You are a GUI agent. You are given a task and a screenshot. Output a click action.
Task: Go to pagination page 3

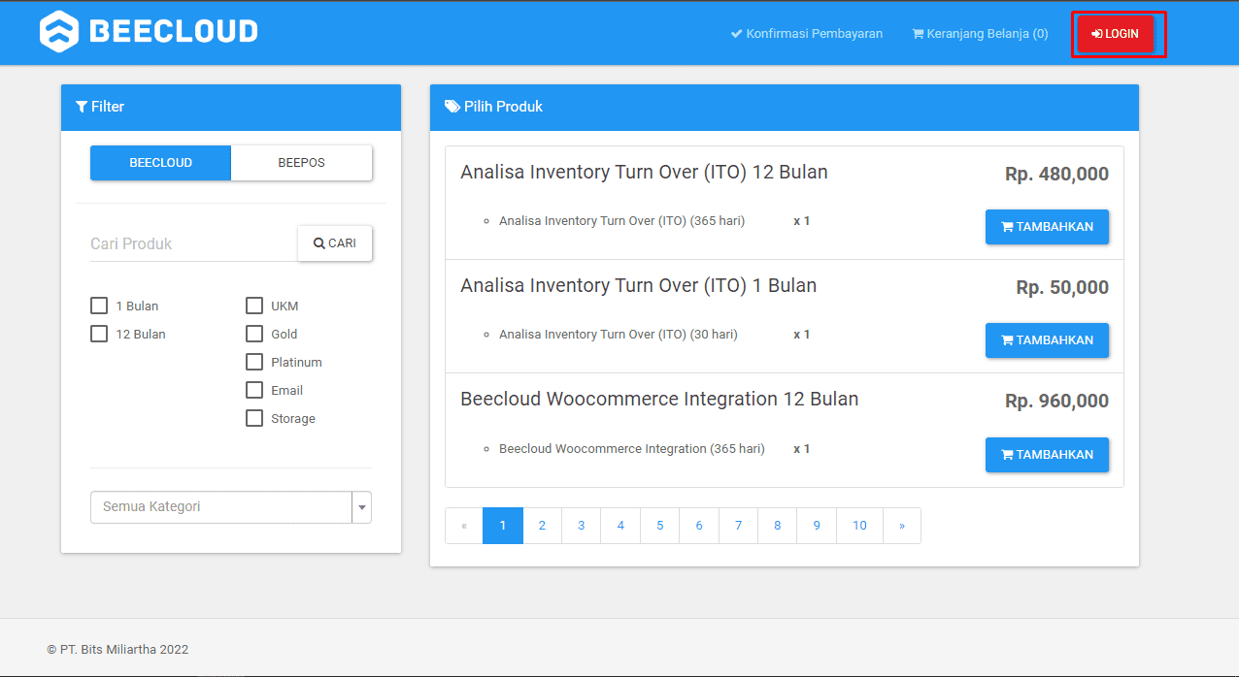[x=582, y=526]
